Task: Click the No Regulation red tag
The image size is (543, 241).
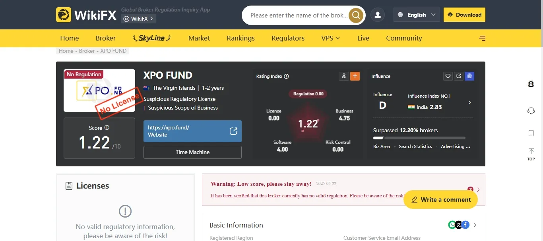Action: coord(84,74)
